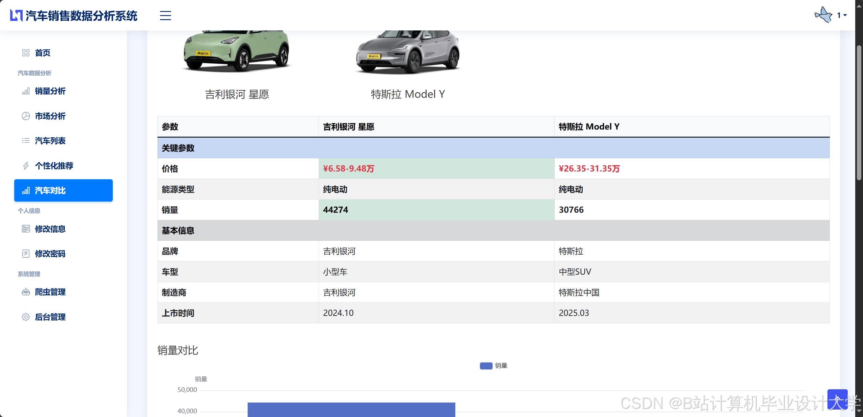Click the blue scroll-to-top button
The height and width of the screenshot is (417, 863).
pyautogui.click(x=837, y=399)
